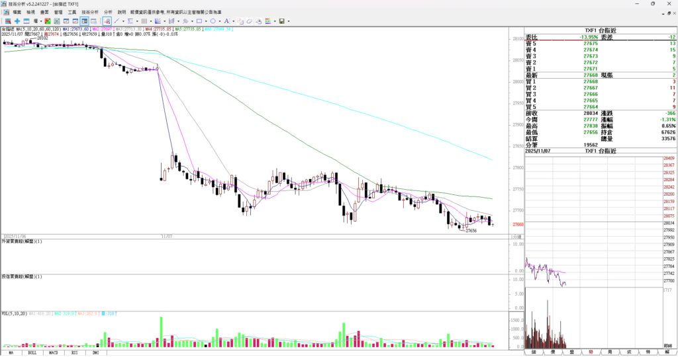The height and width of the screenshot is (357, 678).
Task: Switch to the MACD indicator tab
Action: [x=54, y=353]
